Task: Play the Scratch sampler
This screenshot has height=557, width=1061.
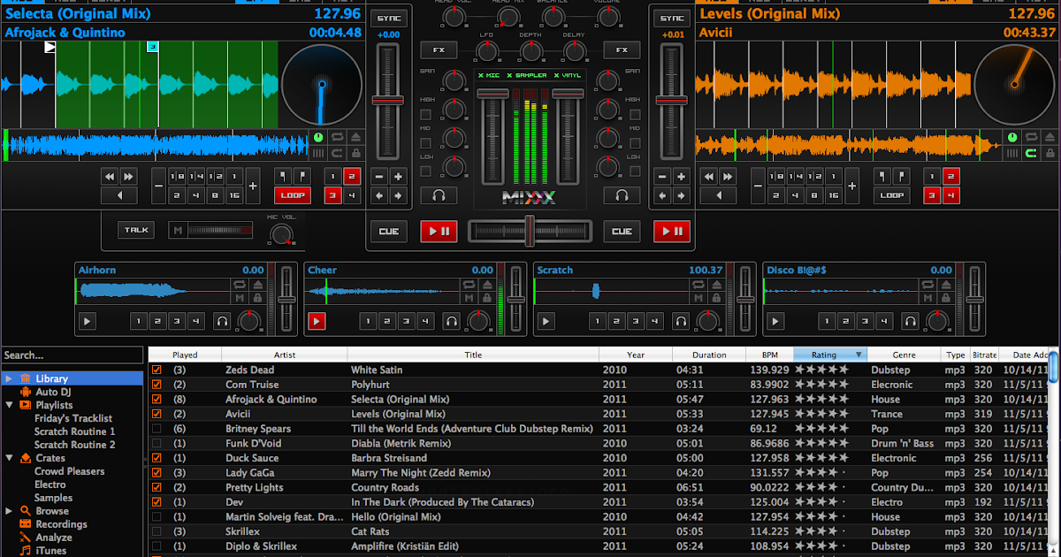Action: tap(546, 321)
